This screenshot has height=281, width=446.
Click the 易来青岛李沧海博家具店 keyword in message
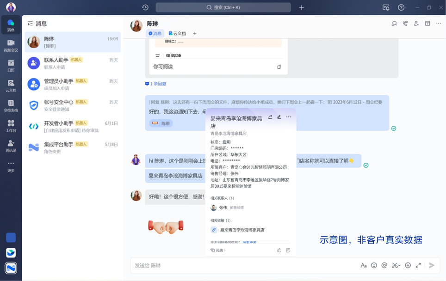click(175, 176)
